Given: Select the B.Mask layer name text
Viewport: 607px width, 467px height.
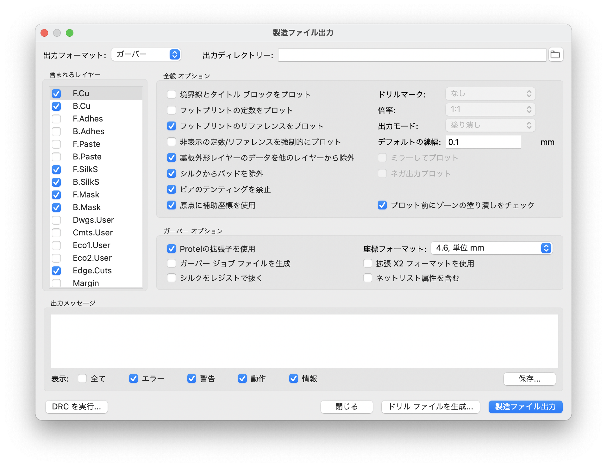Looking at the screenshot, I should (x=87, y=208).
